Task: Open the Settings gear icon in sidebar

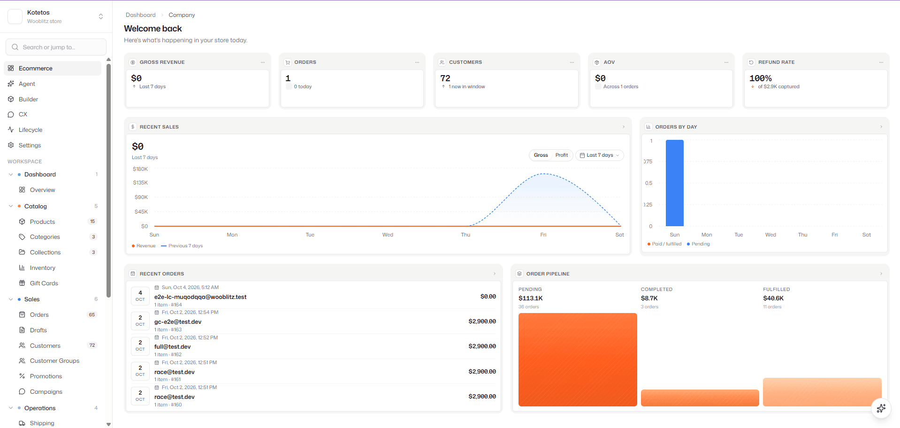Action: tap(11, 145)
